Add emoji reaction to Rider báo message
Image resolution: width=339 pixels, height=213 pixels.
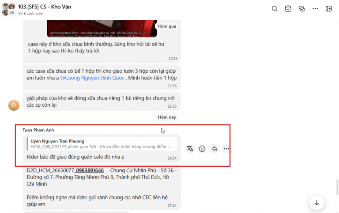click(202, 149)
